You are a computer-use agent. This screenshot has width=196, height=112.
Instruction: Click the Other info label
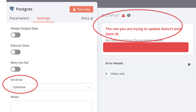click(118, 74)
